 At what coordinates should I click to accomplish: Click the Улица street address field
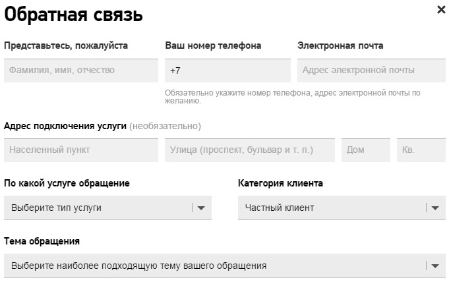click(249, 150)
